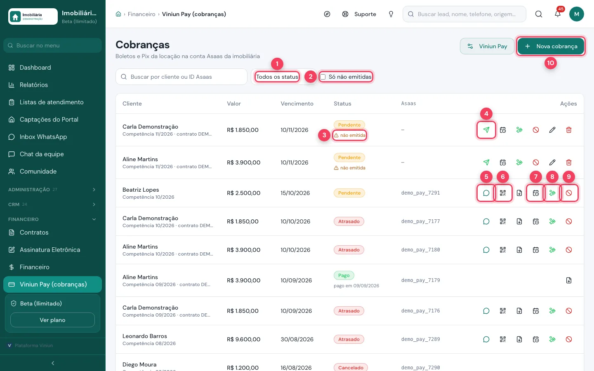594x371 pixels.
Task: Expand the ADMINISTRAÇÃO sidebar section
Action: coord(53,190)
